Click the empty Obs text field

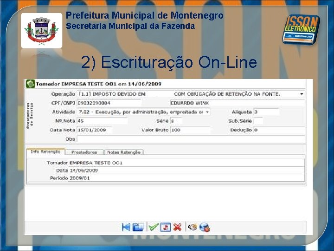click(x=191, y=139)
